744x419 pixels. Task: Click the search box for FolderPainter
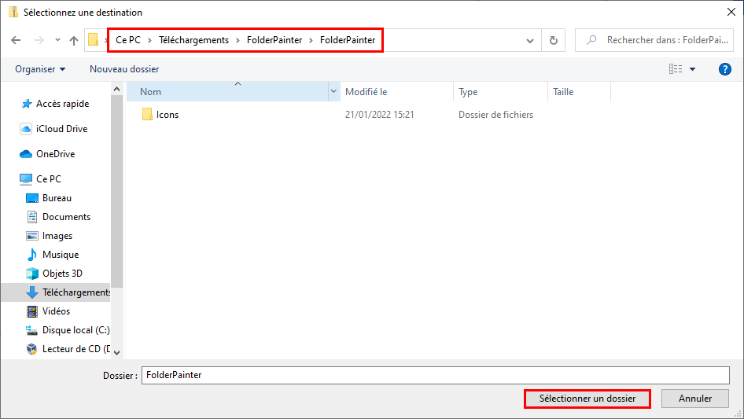654,40
